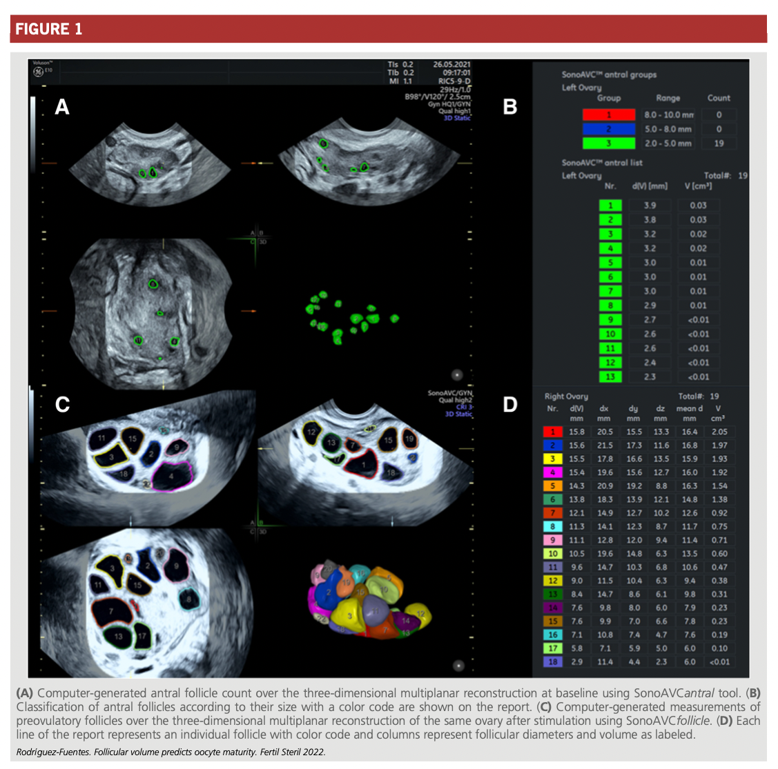Click the 'Count' column header

point(719,98)
